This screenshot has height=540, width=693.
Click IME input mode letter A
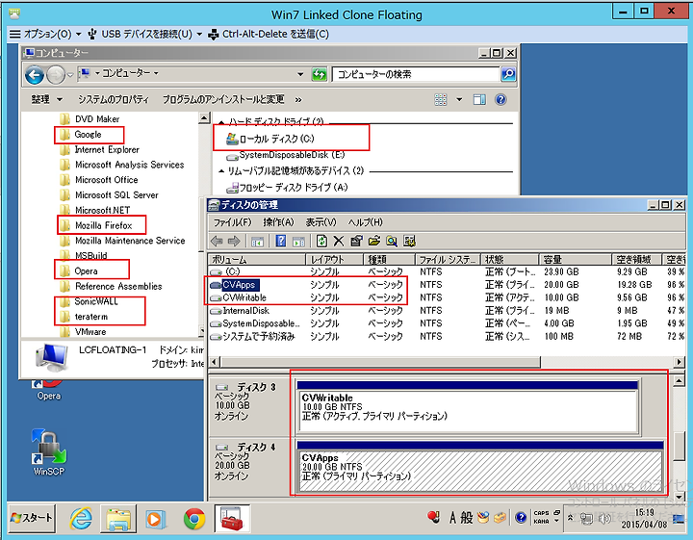pyautogui.click(x=452, y=518)
